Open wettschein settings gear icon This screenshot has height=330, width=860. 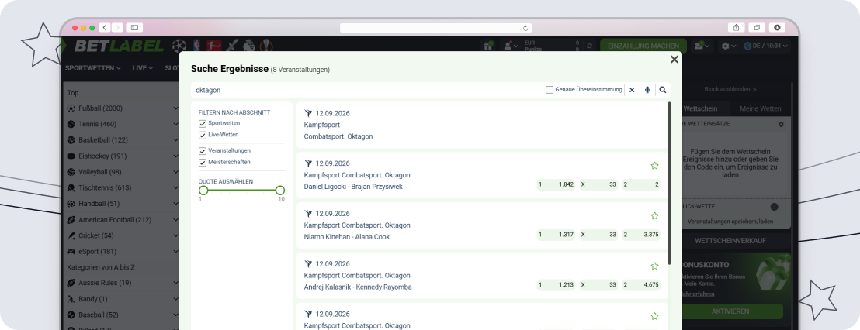pyautogui.click(x=781, y=124)
